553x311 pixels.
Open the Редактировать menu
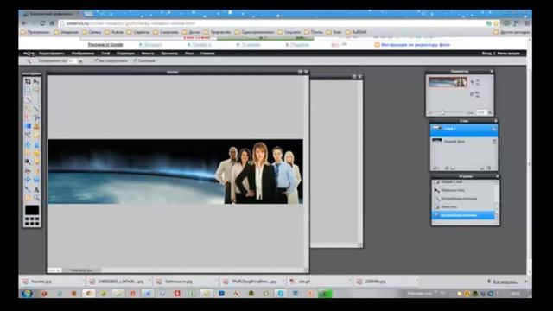click(x=52, y=54)
